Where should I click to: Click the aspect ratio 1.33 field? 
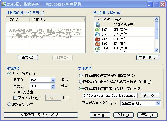point(53,98)
